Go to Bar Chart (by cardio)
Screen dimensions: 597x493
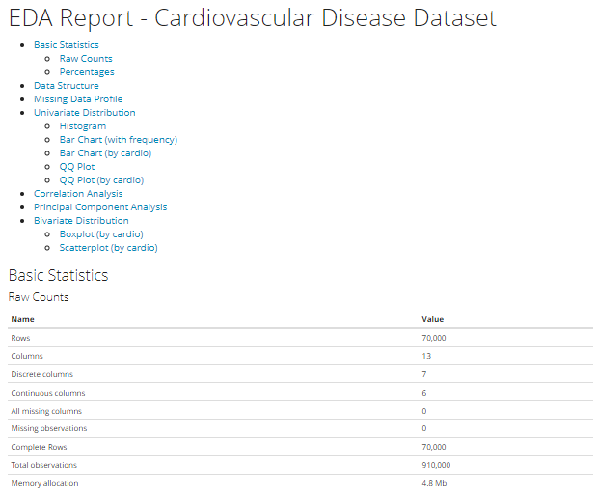[x=105, y=153]
